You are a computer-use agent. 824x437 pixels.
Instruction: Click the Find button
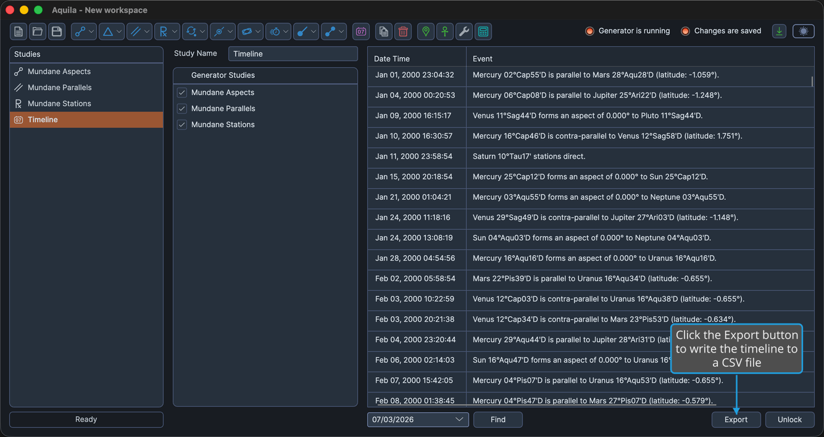click(498, 420)
